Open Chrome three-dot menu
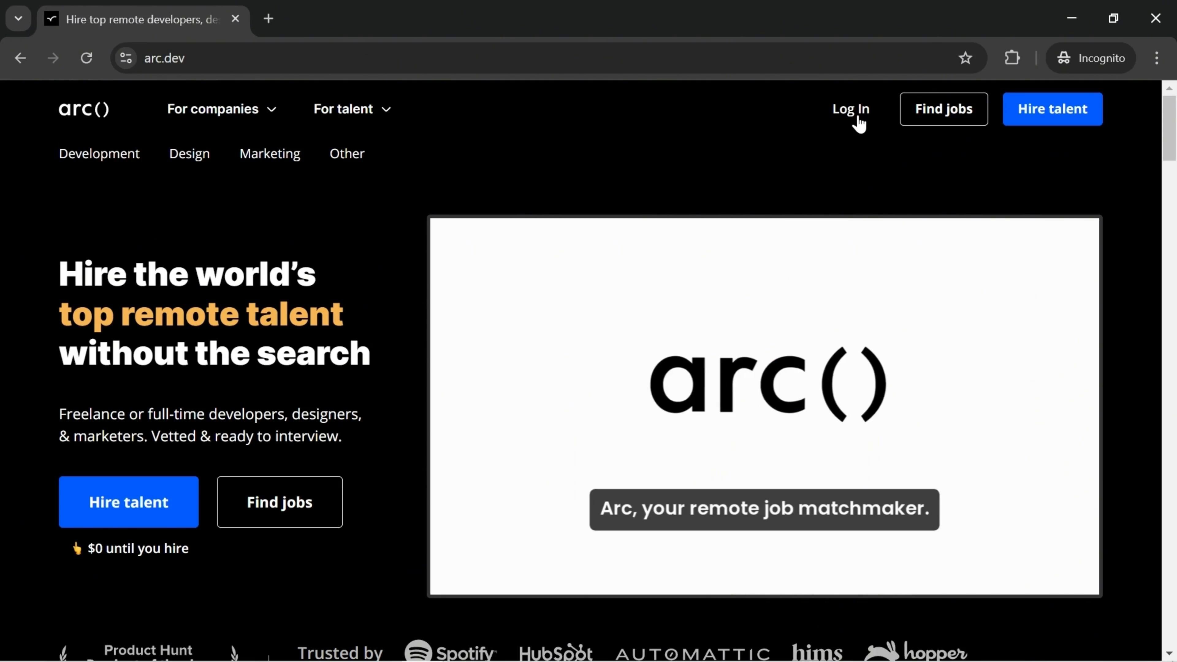The image size is (1177, 662). [x=1156, y=58]
